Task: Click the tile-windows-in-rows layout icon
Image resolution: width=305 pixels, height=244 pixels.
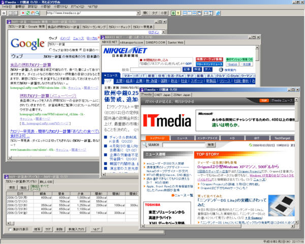Action: [185, 13]
